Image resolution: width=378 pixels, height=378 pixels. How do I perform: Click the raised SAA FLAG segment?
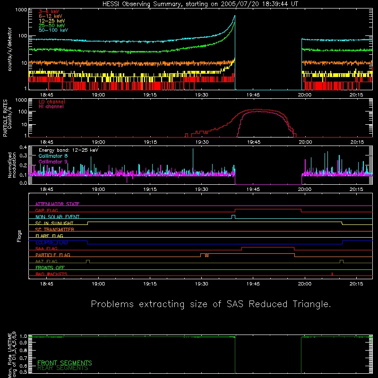click(x=268, y=248)
